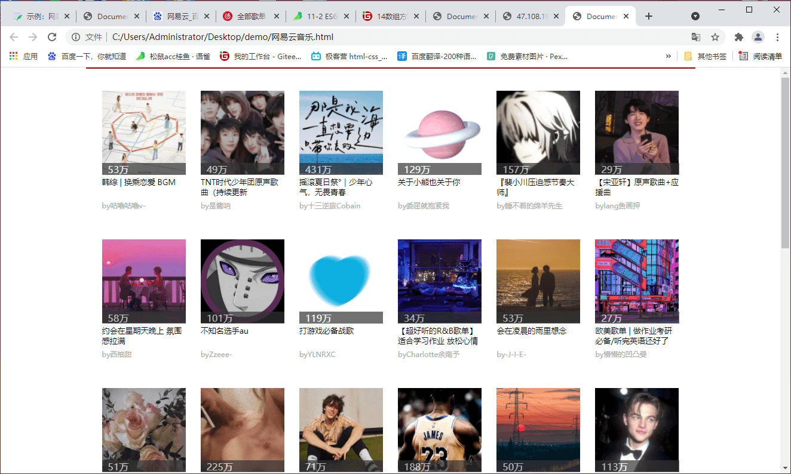Viewport: 791px width, 474px height.
Task: Open the extensions puzzle icon
Action: coord(739,37)
